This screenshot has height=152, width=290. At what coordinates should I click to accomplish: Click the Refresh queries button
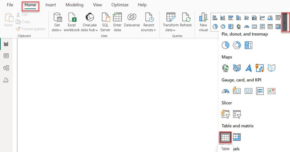[x=186, y=20]
